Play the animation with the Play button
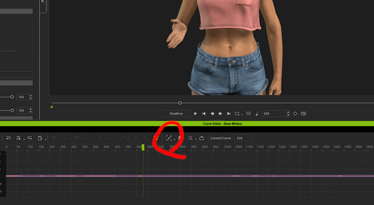 [x=195, y=113]
